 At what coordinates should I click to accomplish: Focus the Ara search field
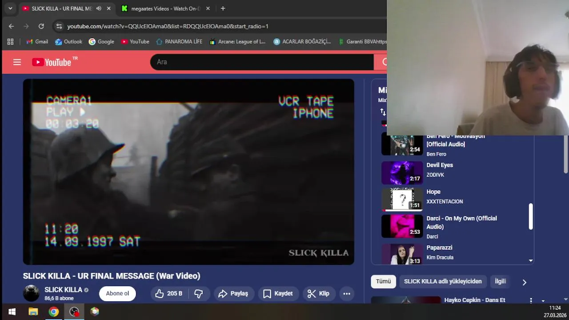(262, 62)
